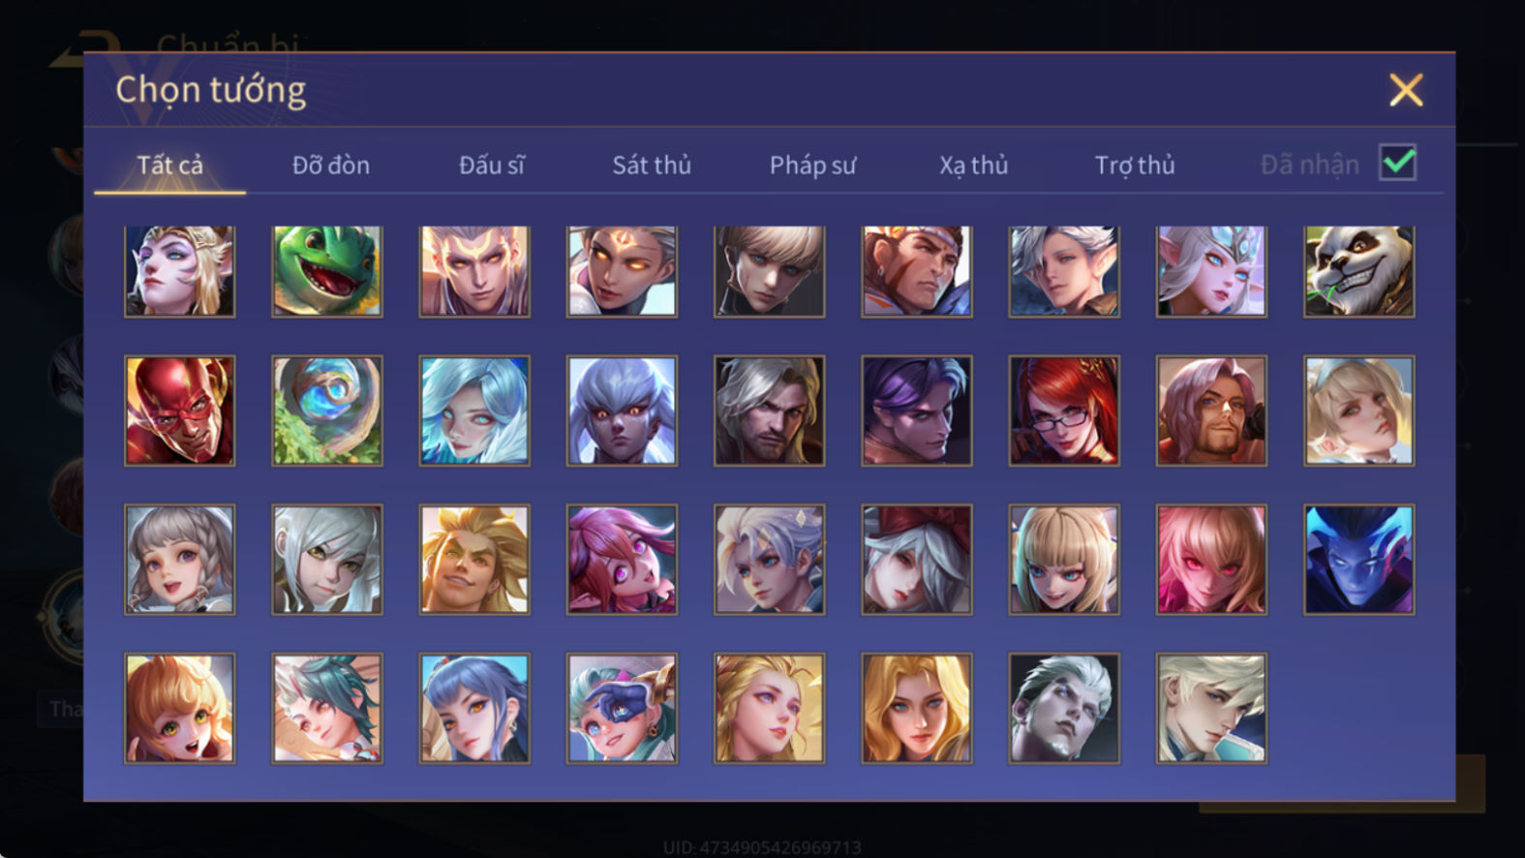Open the Đấu sĩ tab

coord(492,166)
